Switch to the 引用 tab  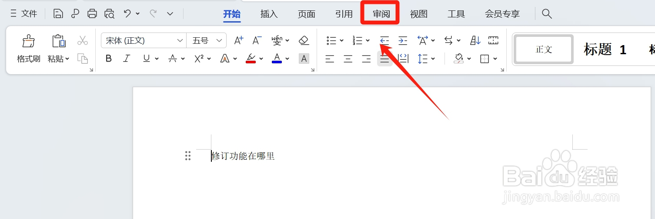click(x=344, y=14)
